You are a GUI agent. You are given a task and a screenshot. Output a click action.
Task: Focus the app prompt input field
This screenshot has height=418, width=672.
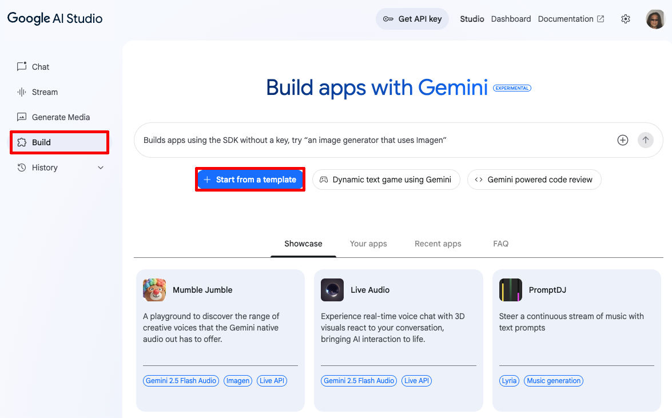point(372,140)
